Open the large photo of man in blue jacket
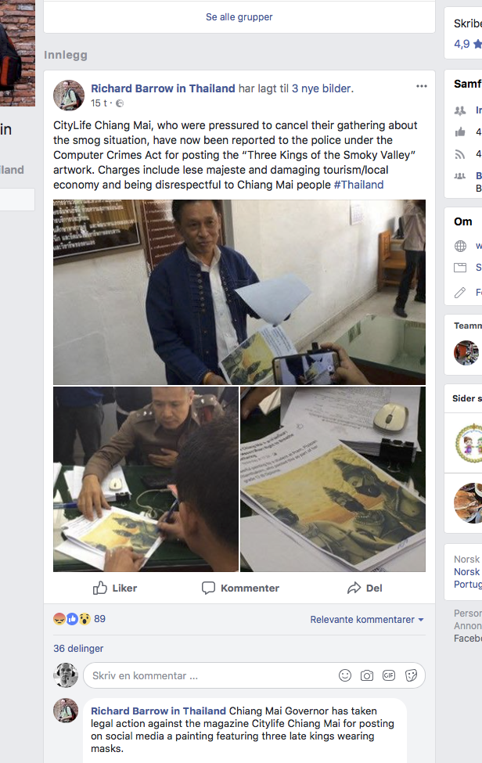482x763 pixels. click(x=239, y=292)
